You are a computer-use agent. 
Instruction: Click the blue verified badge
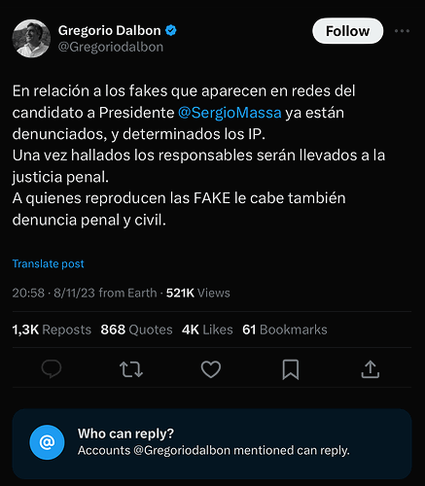pyautogui.click(x=171, y=30)
